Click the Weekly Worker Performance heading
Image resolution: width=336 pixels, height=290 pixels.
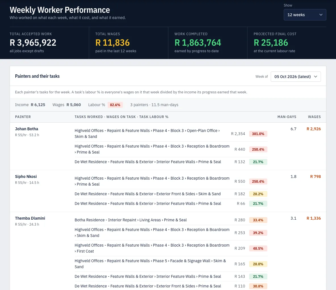pos(60,10)
